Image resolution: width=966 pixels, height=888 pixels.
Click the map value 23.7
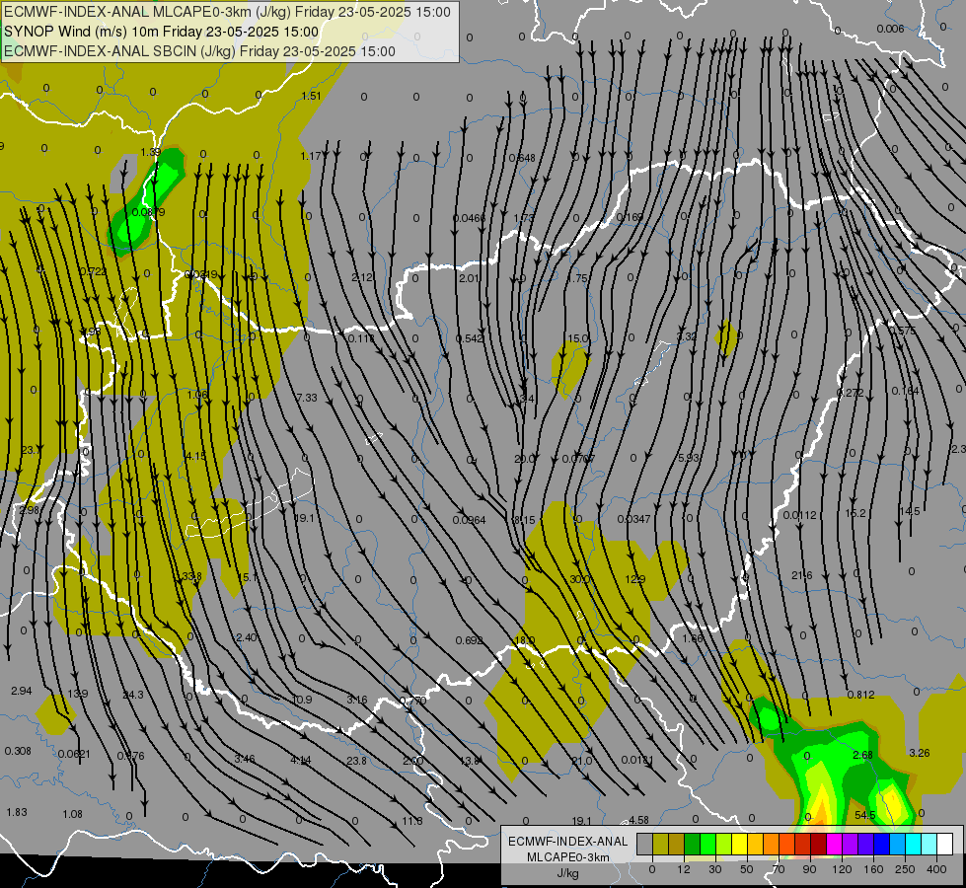tap(31, 450)
